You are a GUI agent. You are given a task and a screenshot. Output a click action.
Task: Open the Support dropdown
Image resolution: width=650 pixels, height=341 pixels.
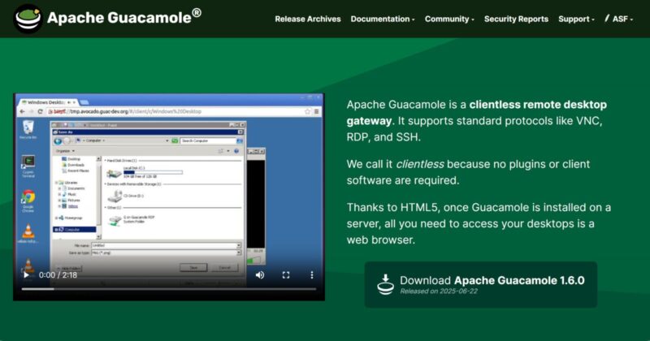[x=576, y=19]
